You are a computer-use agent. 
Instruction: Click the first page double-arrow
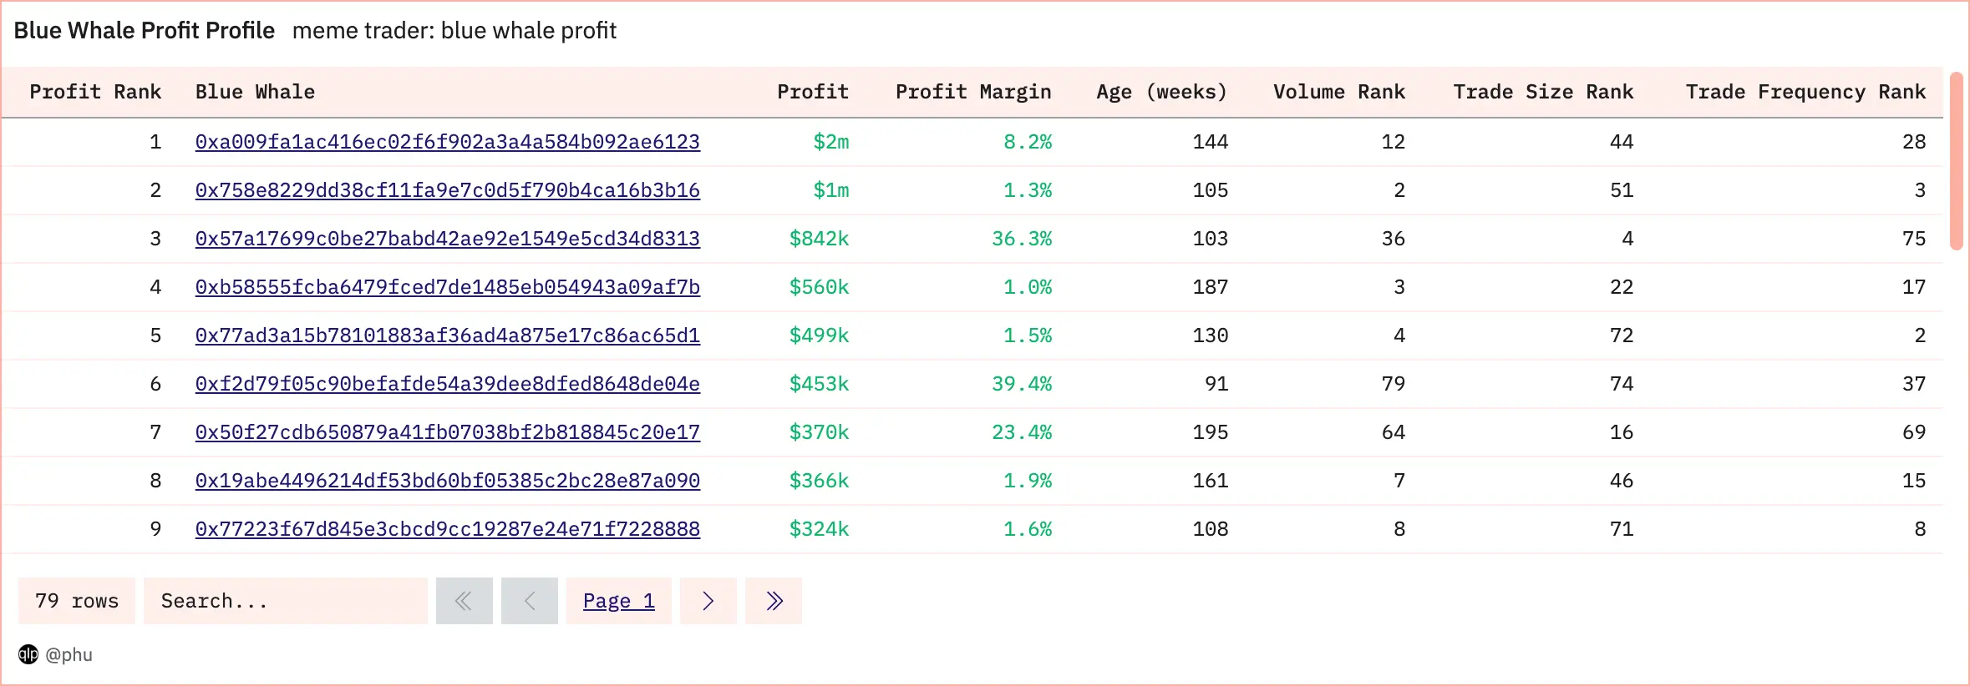(x=464, y=601)
